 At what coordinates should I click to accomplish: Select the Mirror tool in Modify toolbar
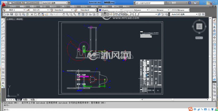pyautogui.click(x=214, y=27)
